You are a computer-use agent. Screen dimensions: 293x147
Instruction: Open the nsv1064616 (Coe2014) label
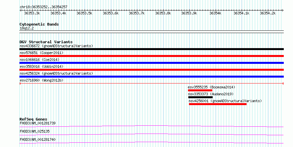coord(40,60)
